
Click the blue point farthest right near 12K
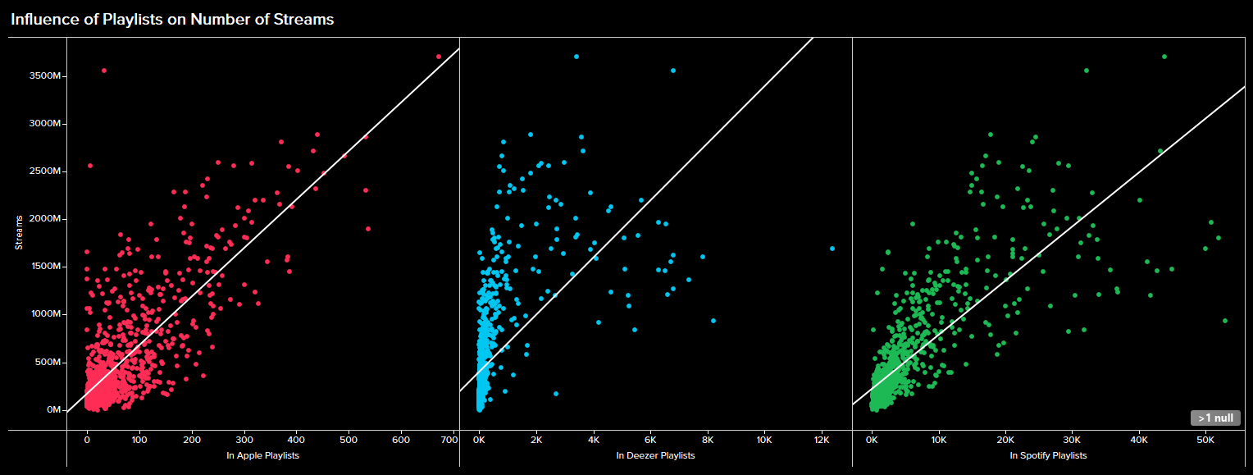point(832,249)
